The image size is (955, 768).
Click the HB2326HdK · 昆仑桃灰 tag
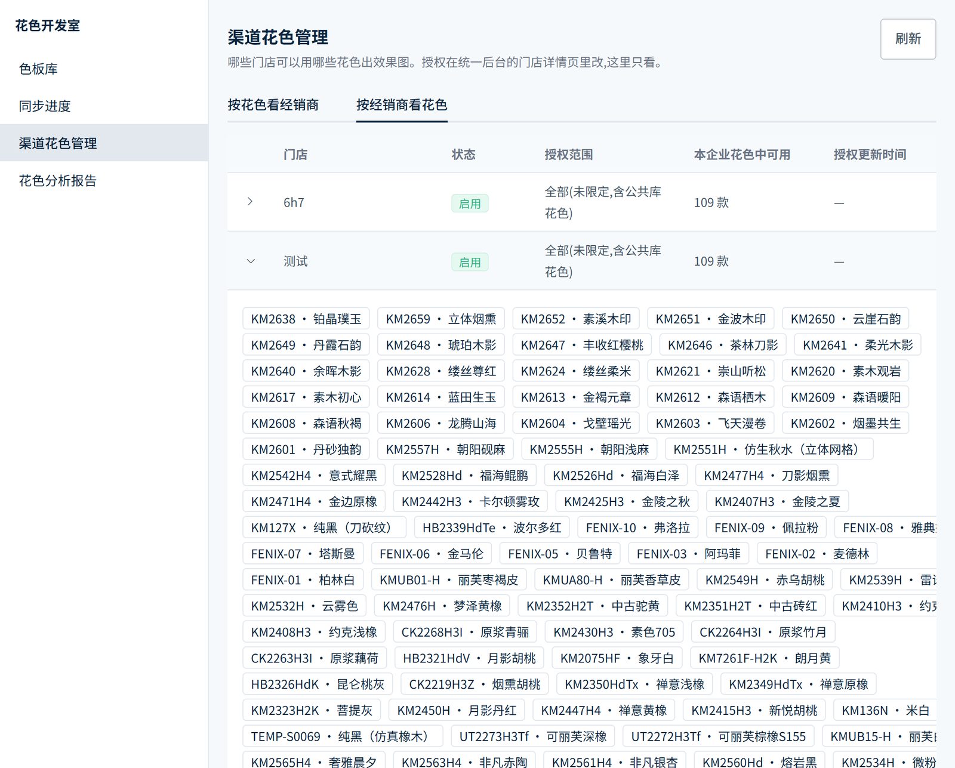coord(318,684)
